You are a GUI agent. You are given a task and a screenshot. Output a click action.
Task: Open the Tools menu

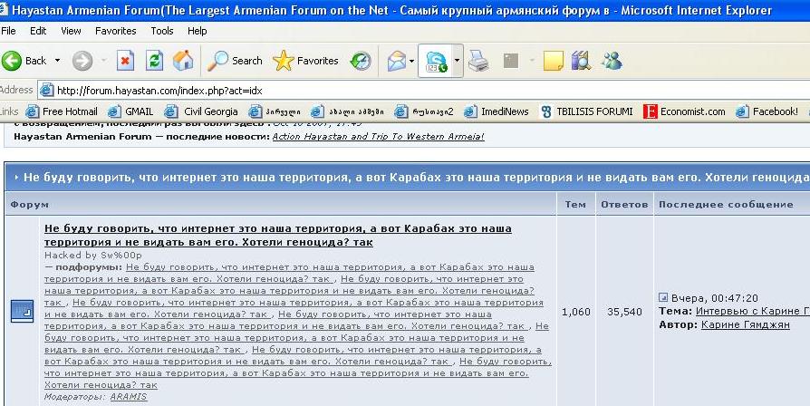[162, 31]
